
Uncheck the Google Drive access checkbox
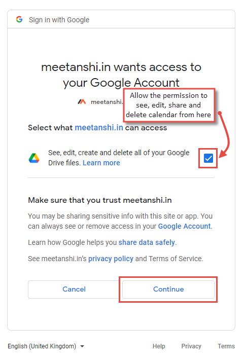coord(208,158)
